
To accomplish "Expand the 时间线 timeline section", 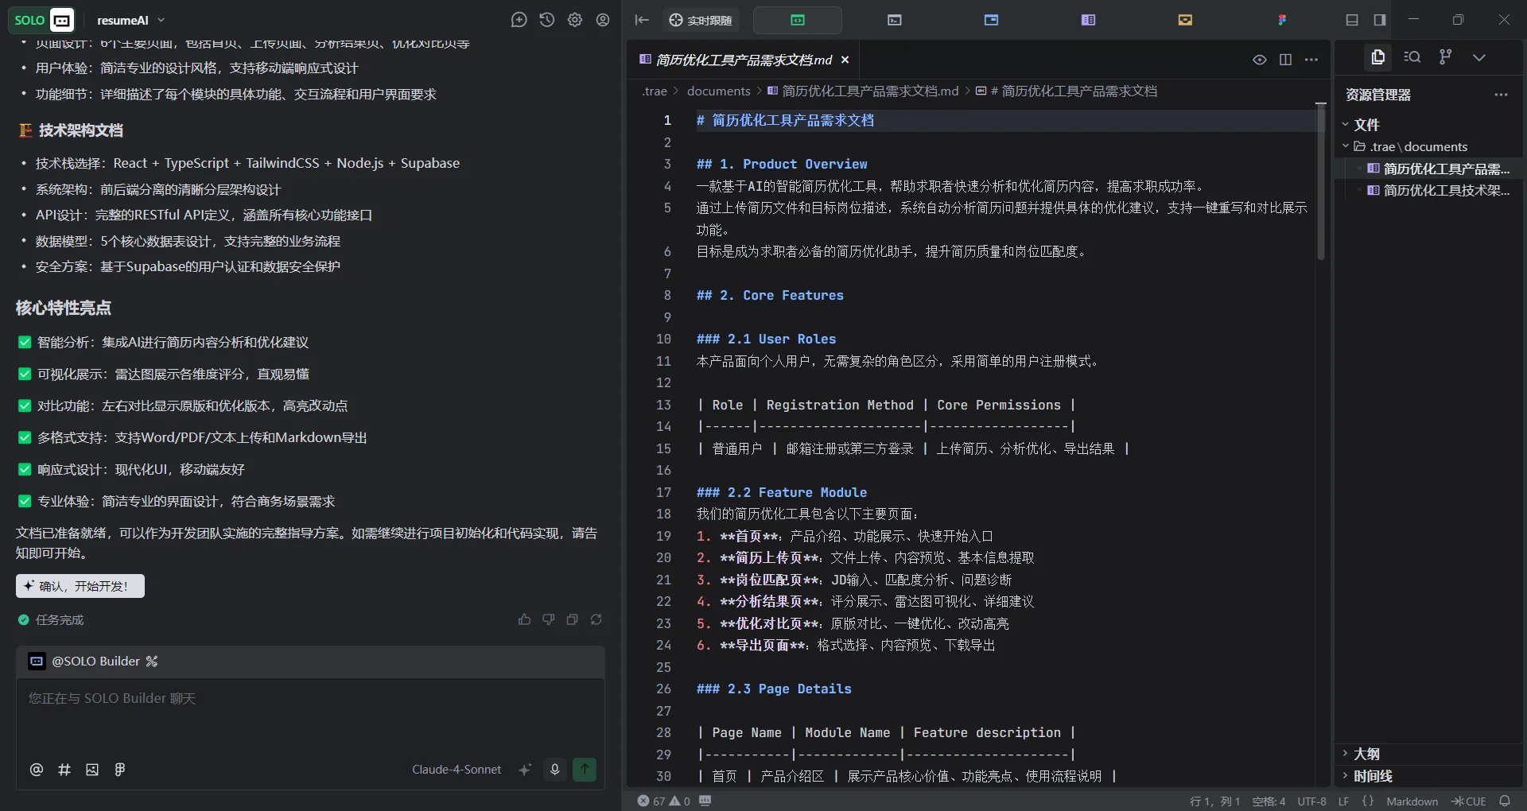I will [x=1372, y=776].
